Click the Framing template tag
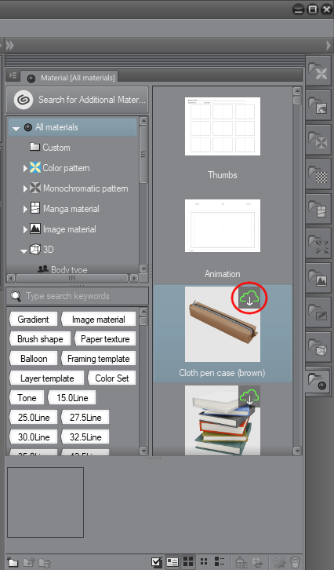Screen dimensions: 334x570 point(98,359)
